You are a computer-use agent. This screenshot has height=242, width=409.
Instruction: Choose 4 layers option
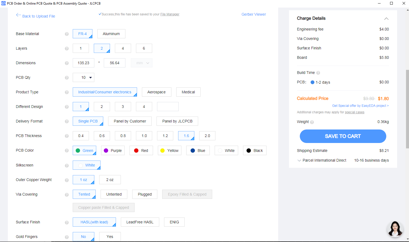point(123,48)
